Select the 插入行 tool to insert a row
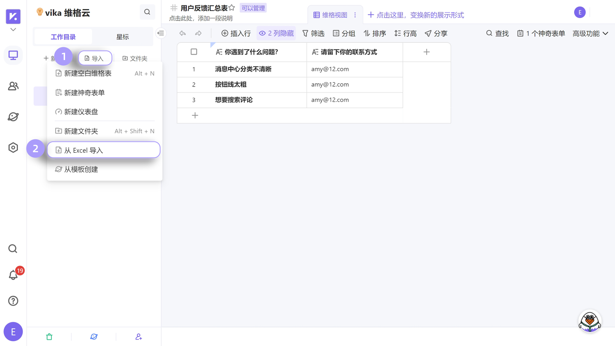This screenshot has height=346, width=615. pyautogui.click(x=236, y=33)
